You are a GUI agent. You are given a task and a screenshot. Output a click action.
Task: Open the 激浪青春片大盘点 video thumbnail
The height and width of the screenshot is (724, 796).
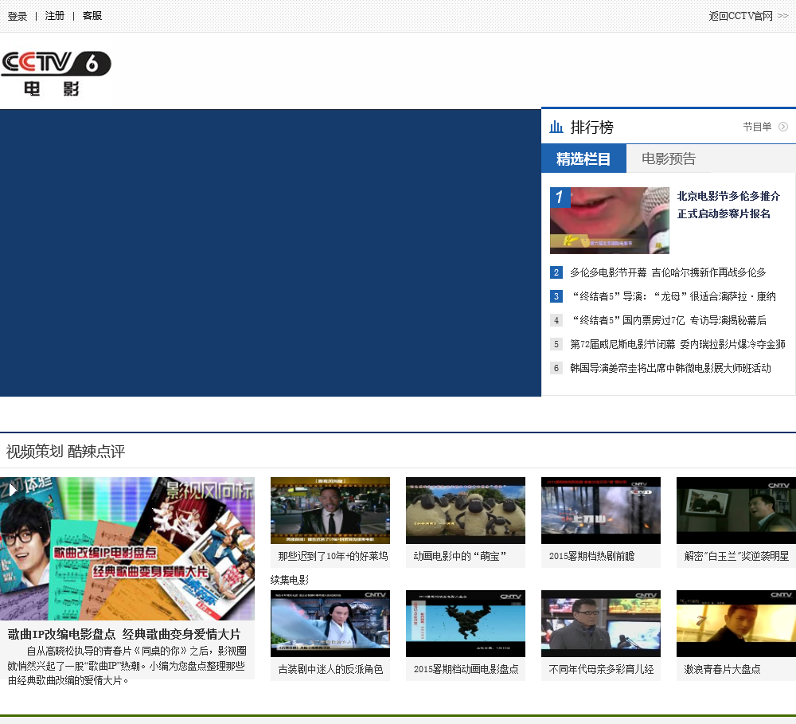tap(736, 624)
